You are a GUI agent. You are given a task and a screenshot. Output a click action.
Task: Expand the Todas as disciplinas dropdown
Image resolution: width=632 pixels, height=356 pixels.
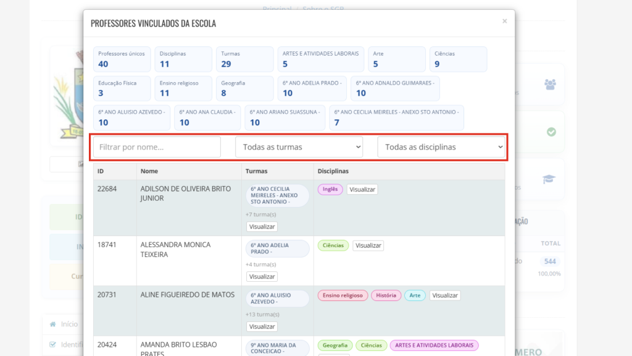441,147
